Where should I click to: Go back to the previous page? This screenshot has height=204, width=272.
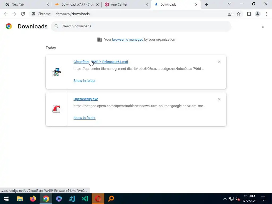[6, 14]
